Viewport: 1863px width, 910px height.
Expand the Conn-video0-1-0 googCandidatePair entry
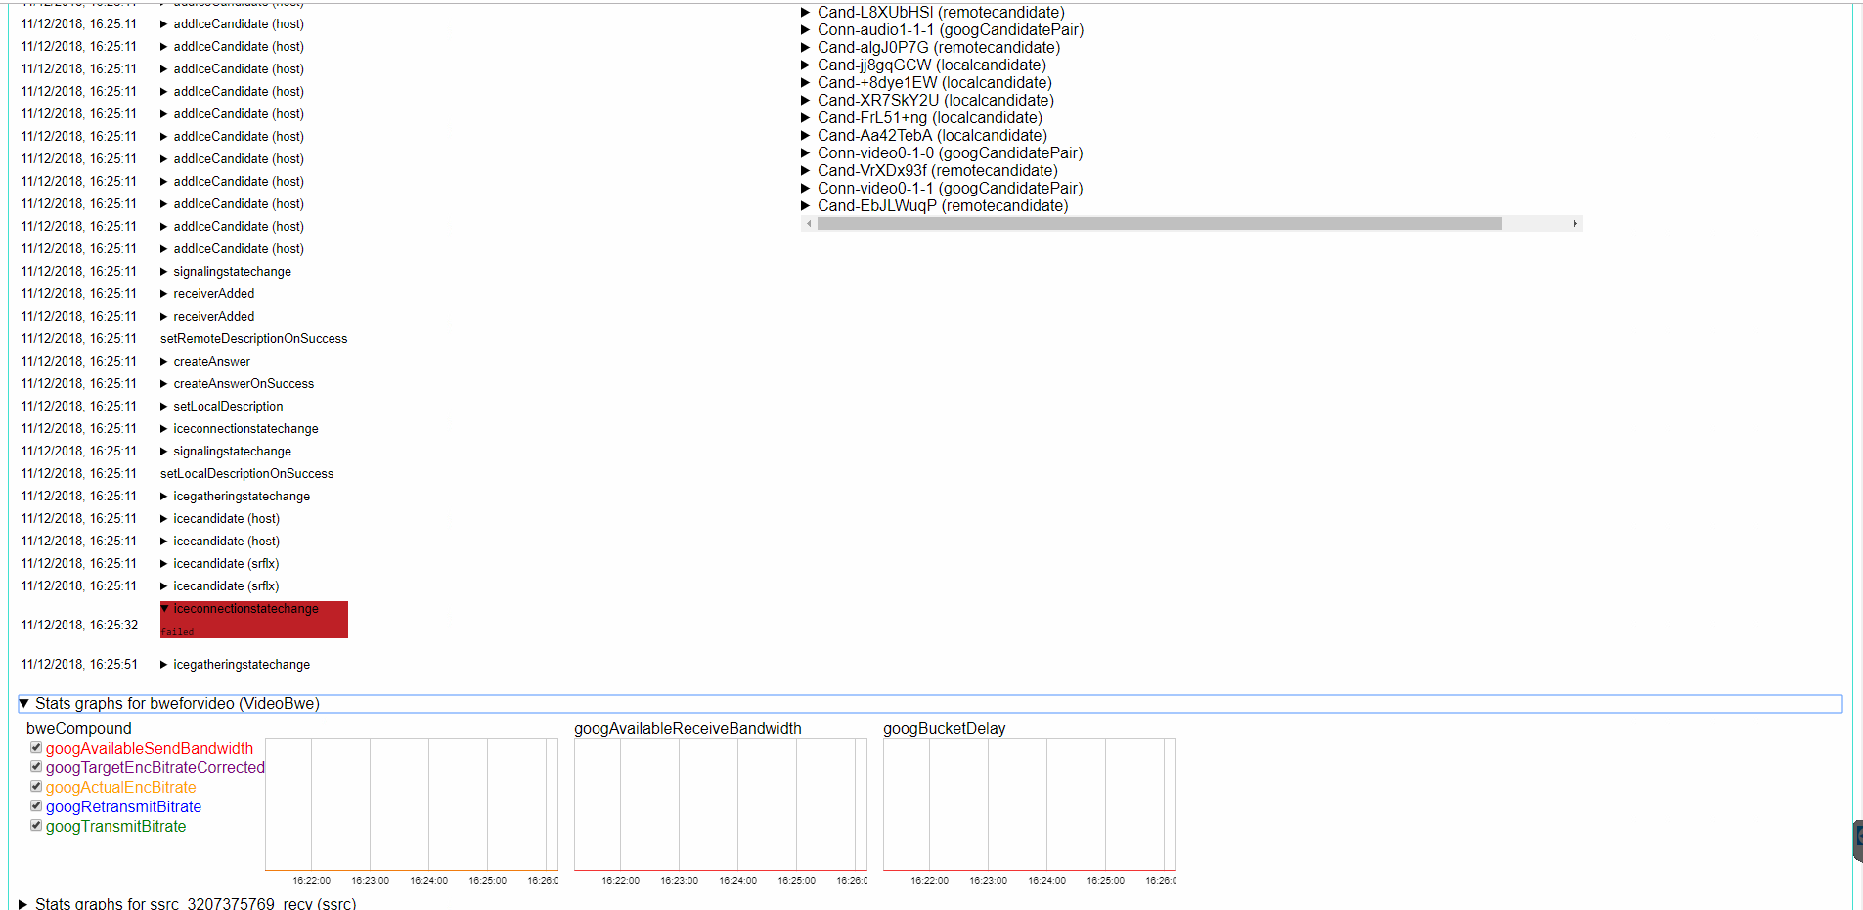806,152
